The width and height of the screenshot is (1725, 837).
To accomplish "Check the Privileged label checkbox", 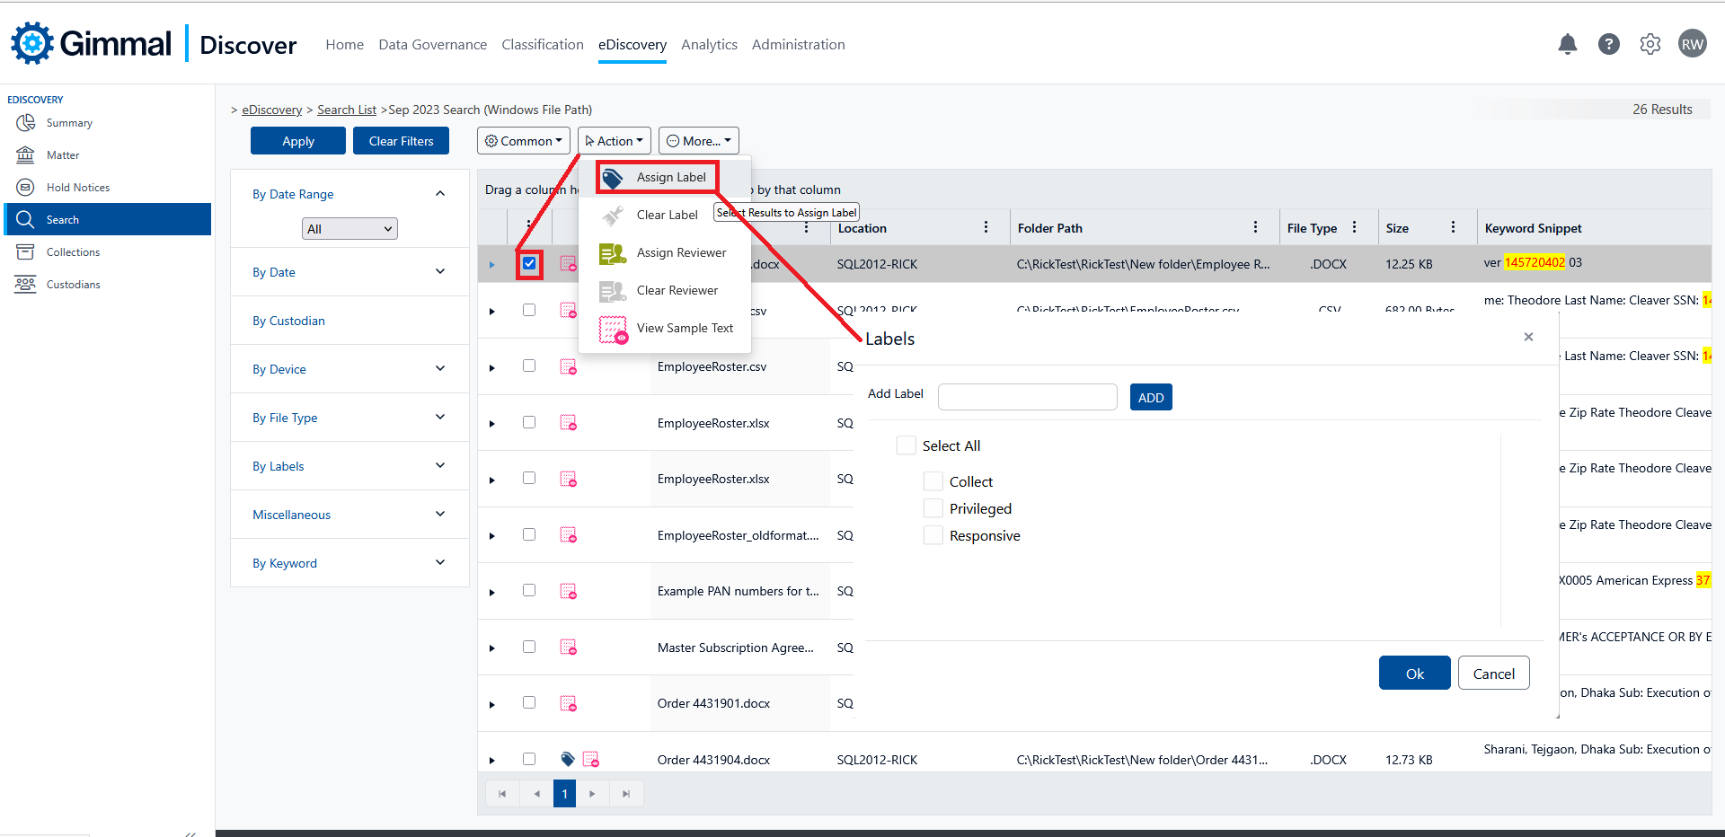I will 933,508.
